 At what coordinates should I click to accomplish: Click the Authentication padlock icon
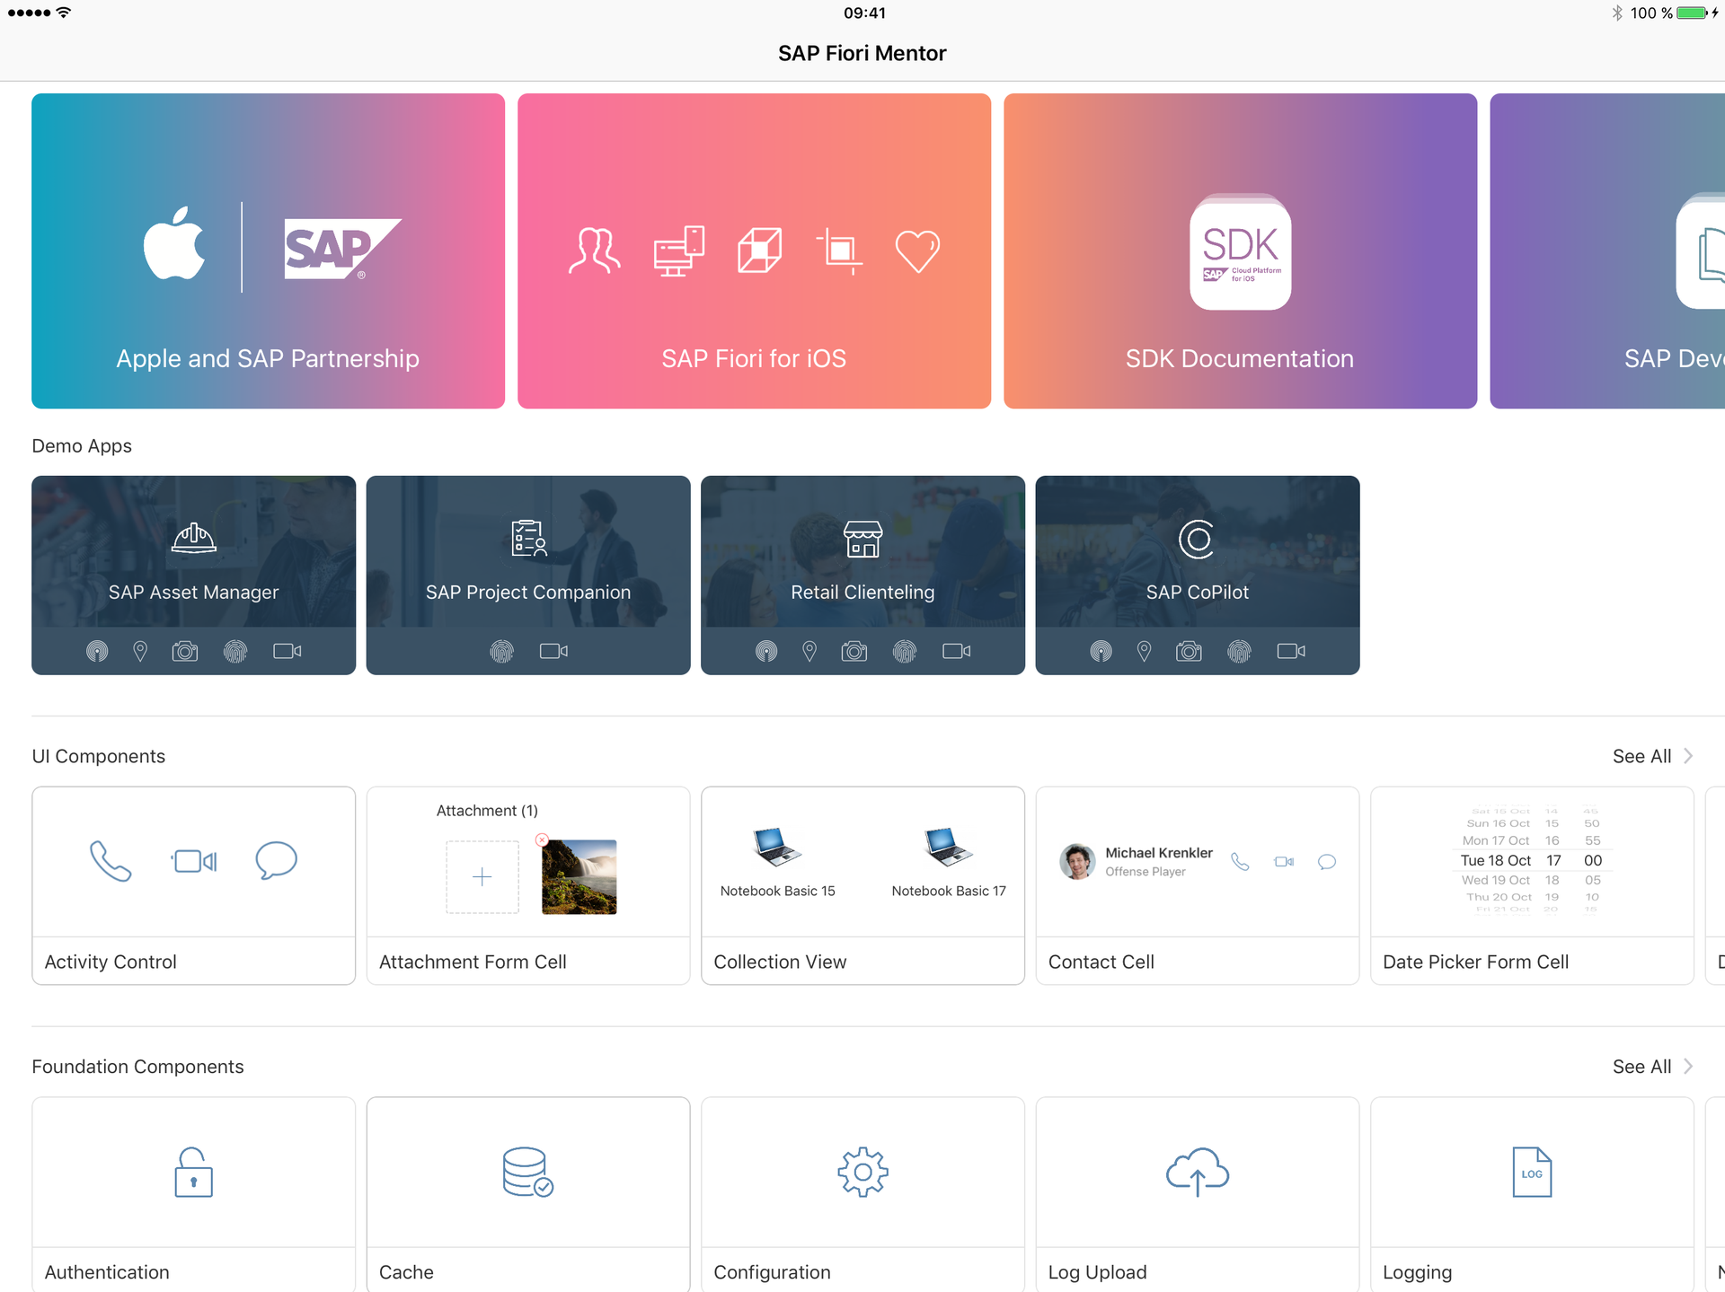click(x=193, y=1172)
